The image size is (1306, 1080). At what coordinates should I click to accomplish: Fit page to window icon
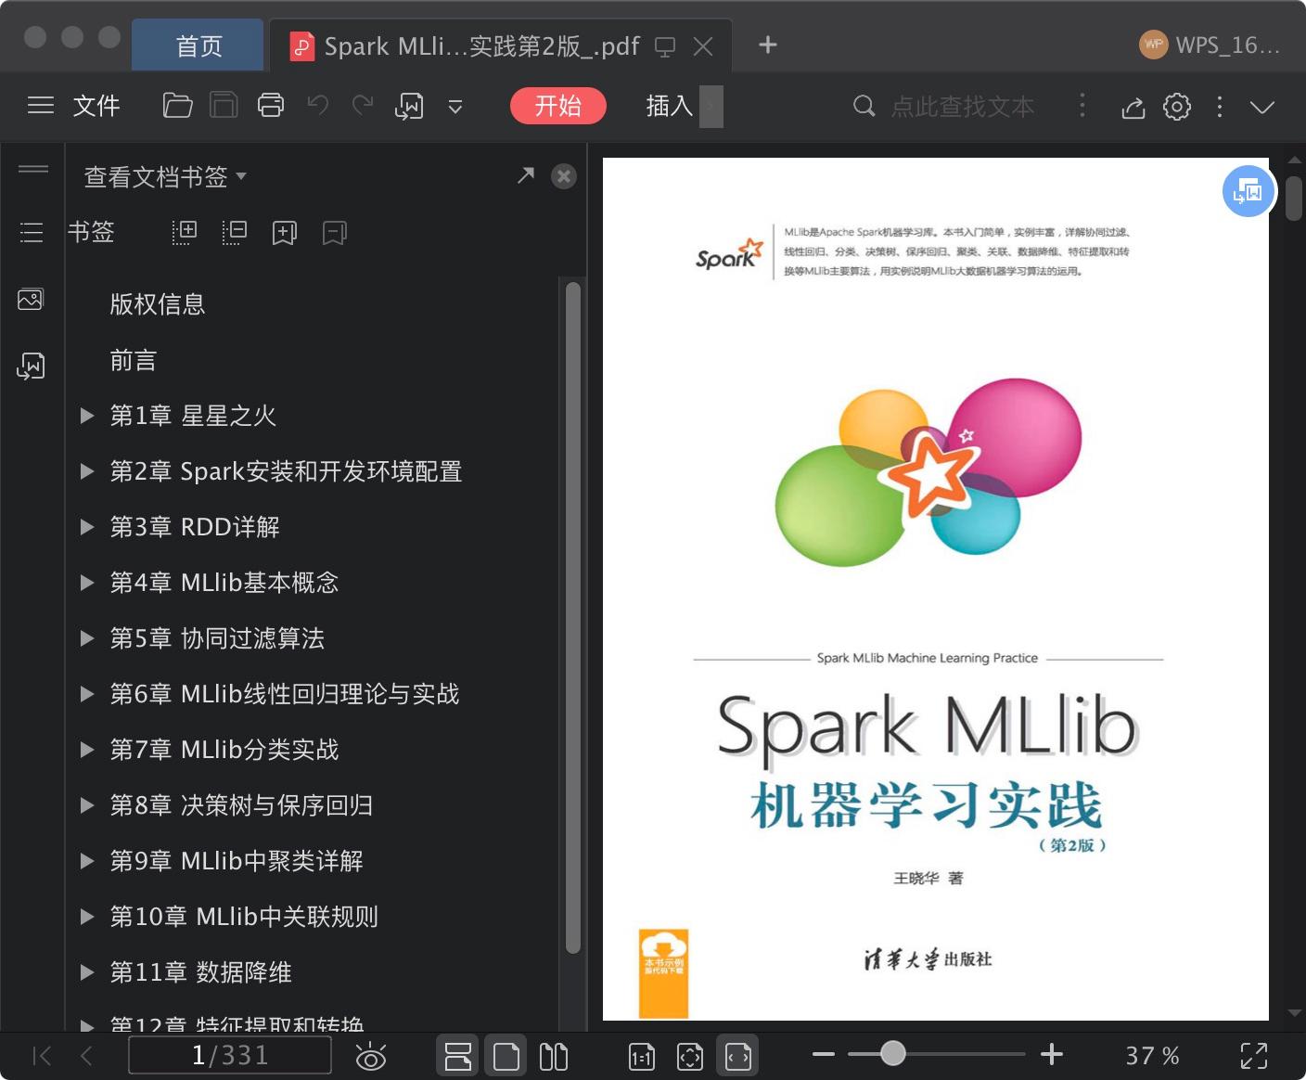[x=690, y=1057]
